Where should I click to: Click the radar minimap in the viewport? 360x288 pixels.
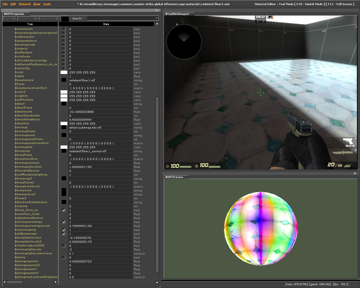(x=184, y=42)
